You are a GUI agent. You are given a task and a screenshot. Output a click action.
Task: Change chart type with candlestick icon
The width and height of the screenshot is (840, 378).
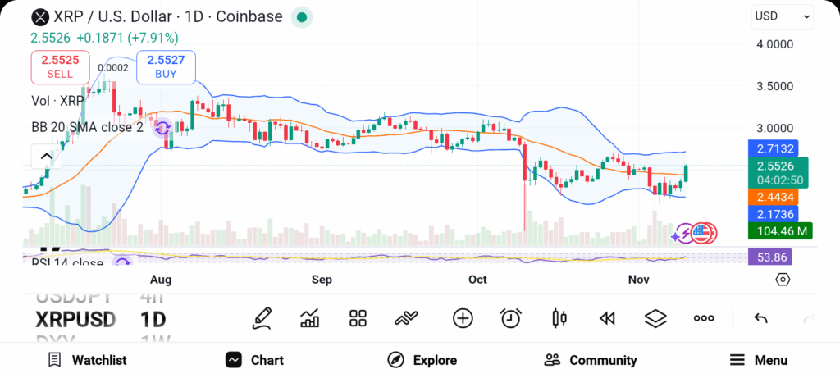559,318
